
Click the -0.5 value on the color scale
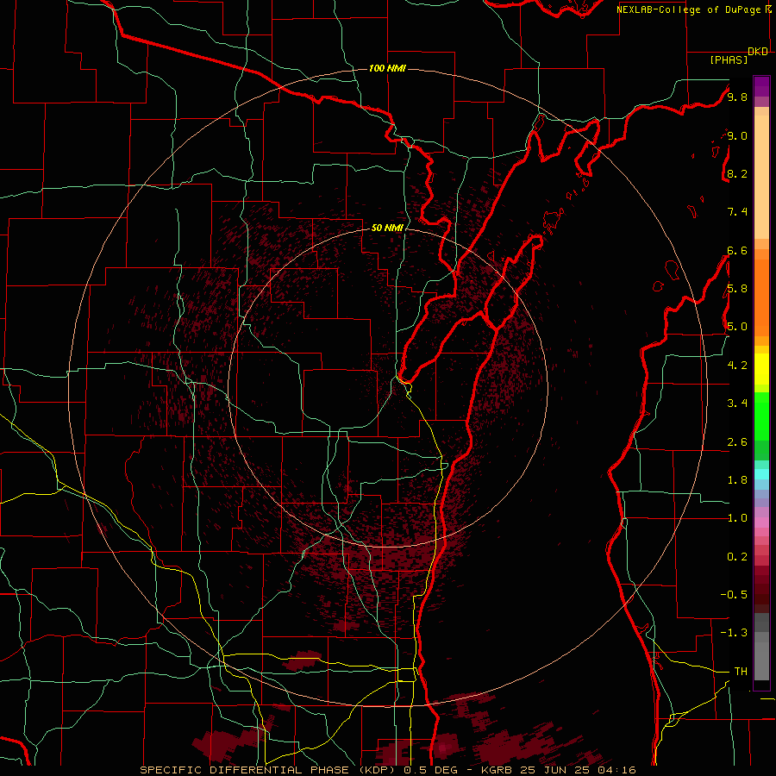(734, 595)
